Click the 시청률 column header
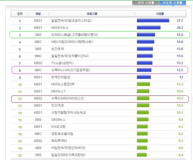Image resolution: width=193 pixels, height=160 pixels. pyautogui.click(x=160, y=14)
